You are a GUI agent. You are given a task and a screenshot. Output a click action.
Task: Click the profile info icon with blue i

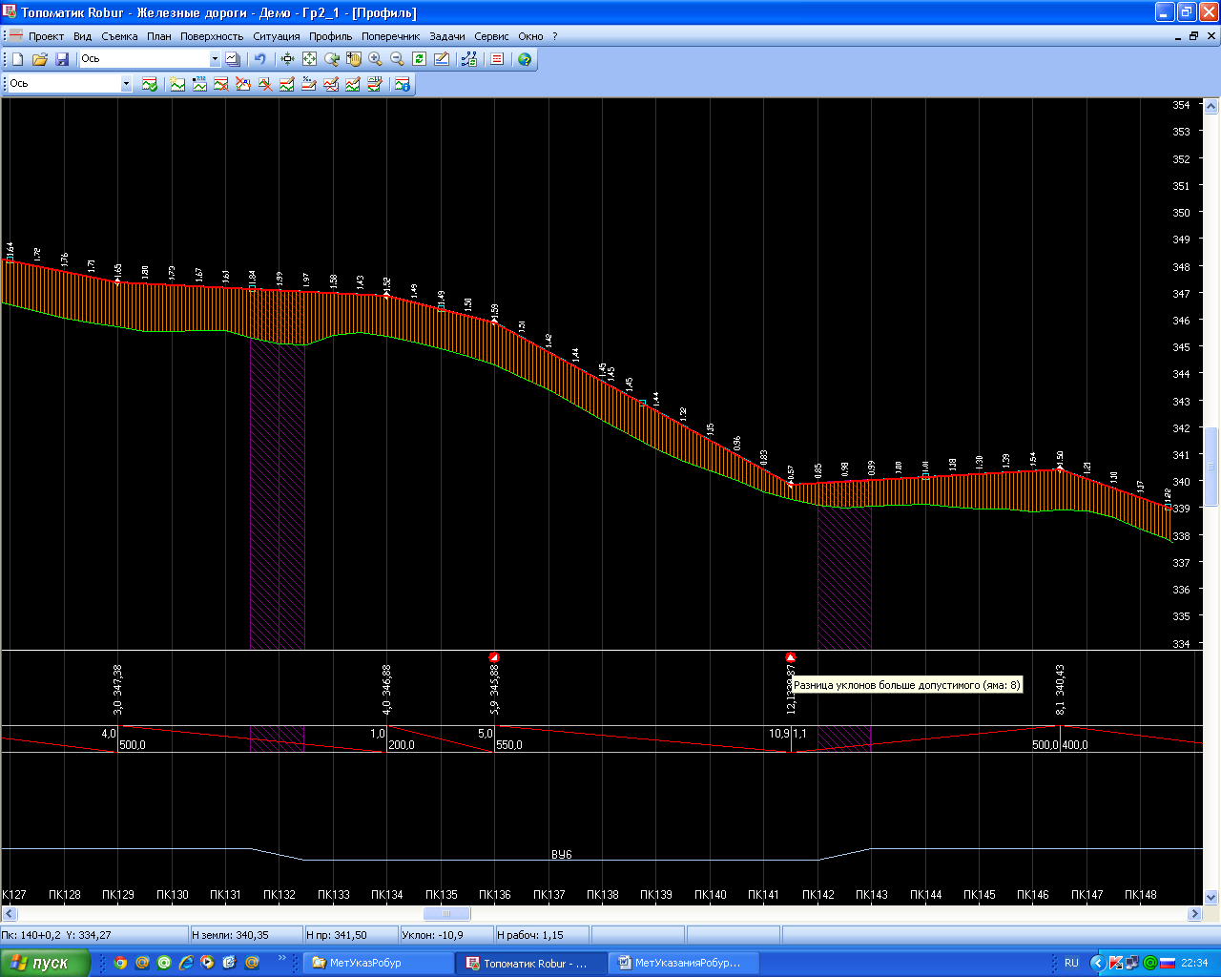402,84
